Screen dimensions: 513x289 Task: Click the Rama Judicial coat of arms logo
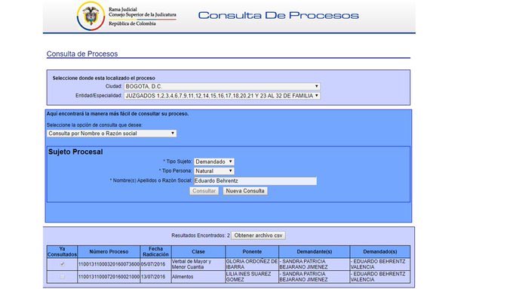91,16
